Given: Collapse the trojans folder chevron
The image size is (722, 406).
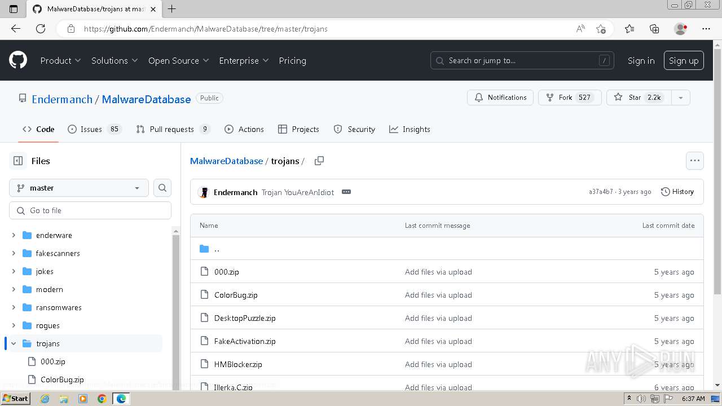Looking at the screenshot, I should [14, 343].
